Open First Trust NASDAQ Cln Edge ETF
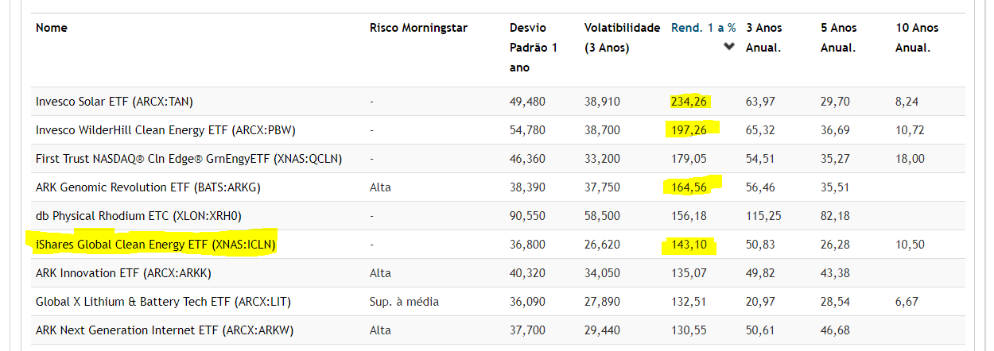 (x=188, y=159)
